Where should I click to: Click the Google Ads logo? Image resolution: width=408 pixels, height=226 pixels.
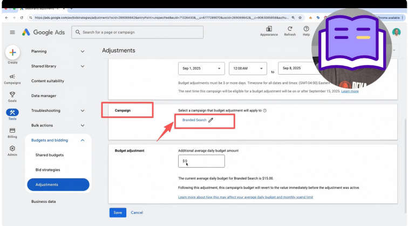pos(43,32)
